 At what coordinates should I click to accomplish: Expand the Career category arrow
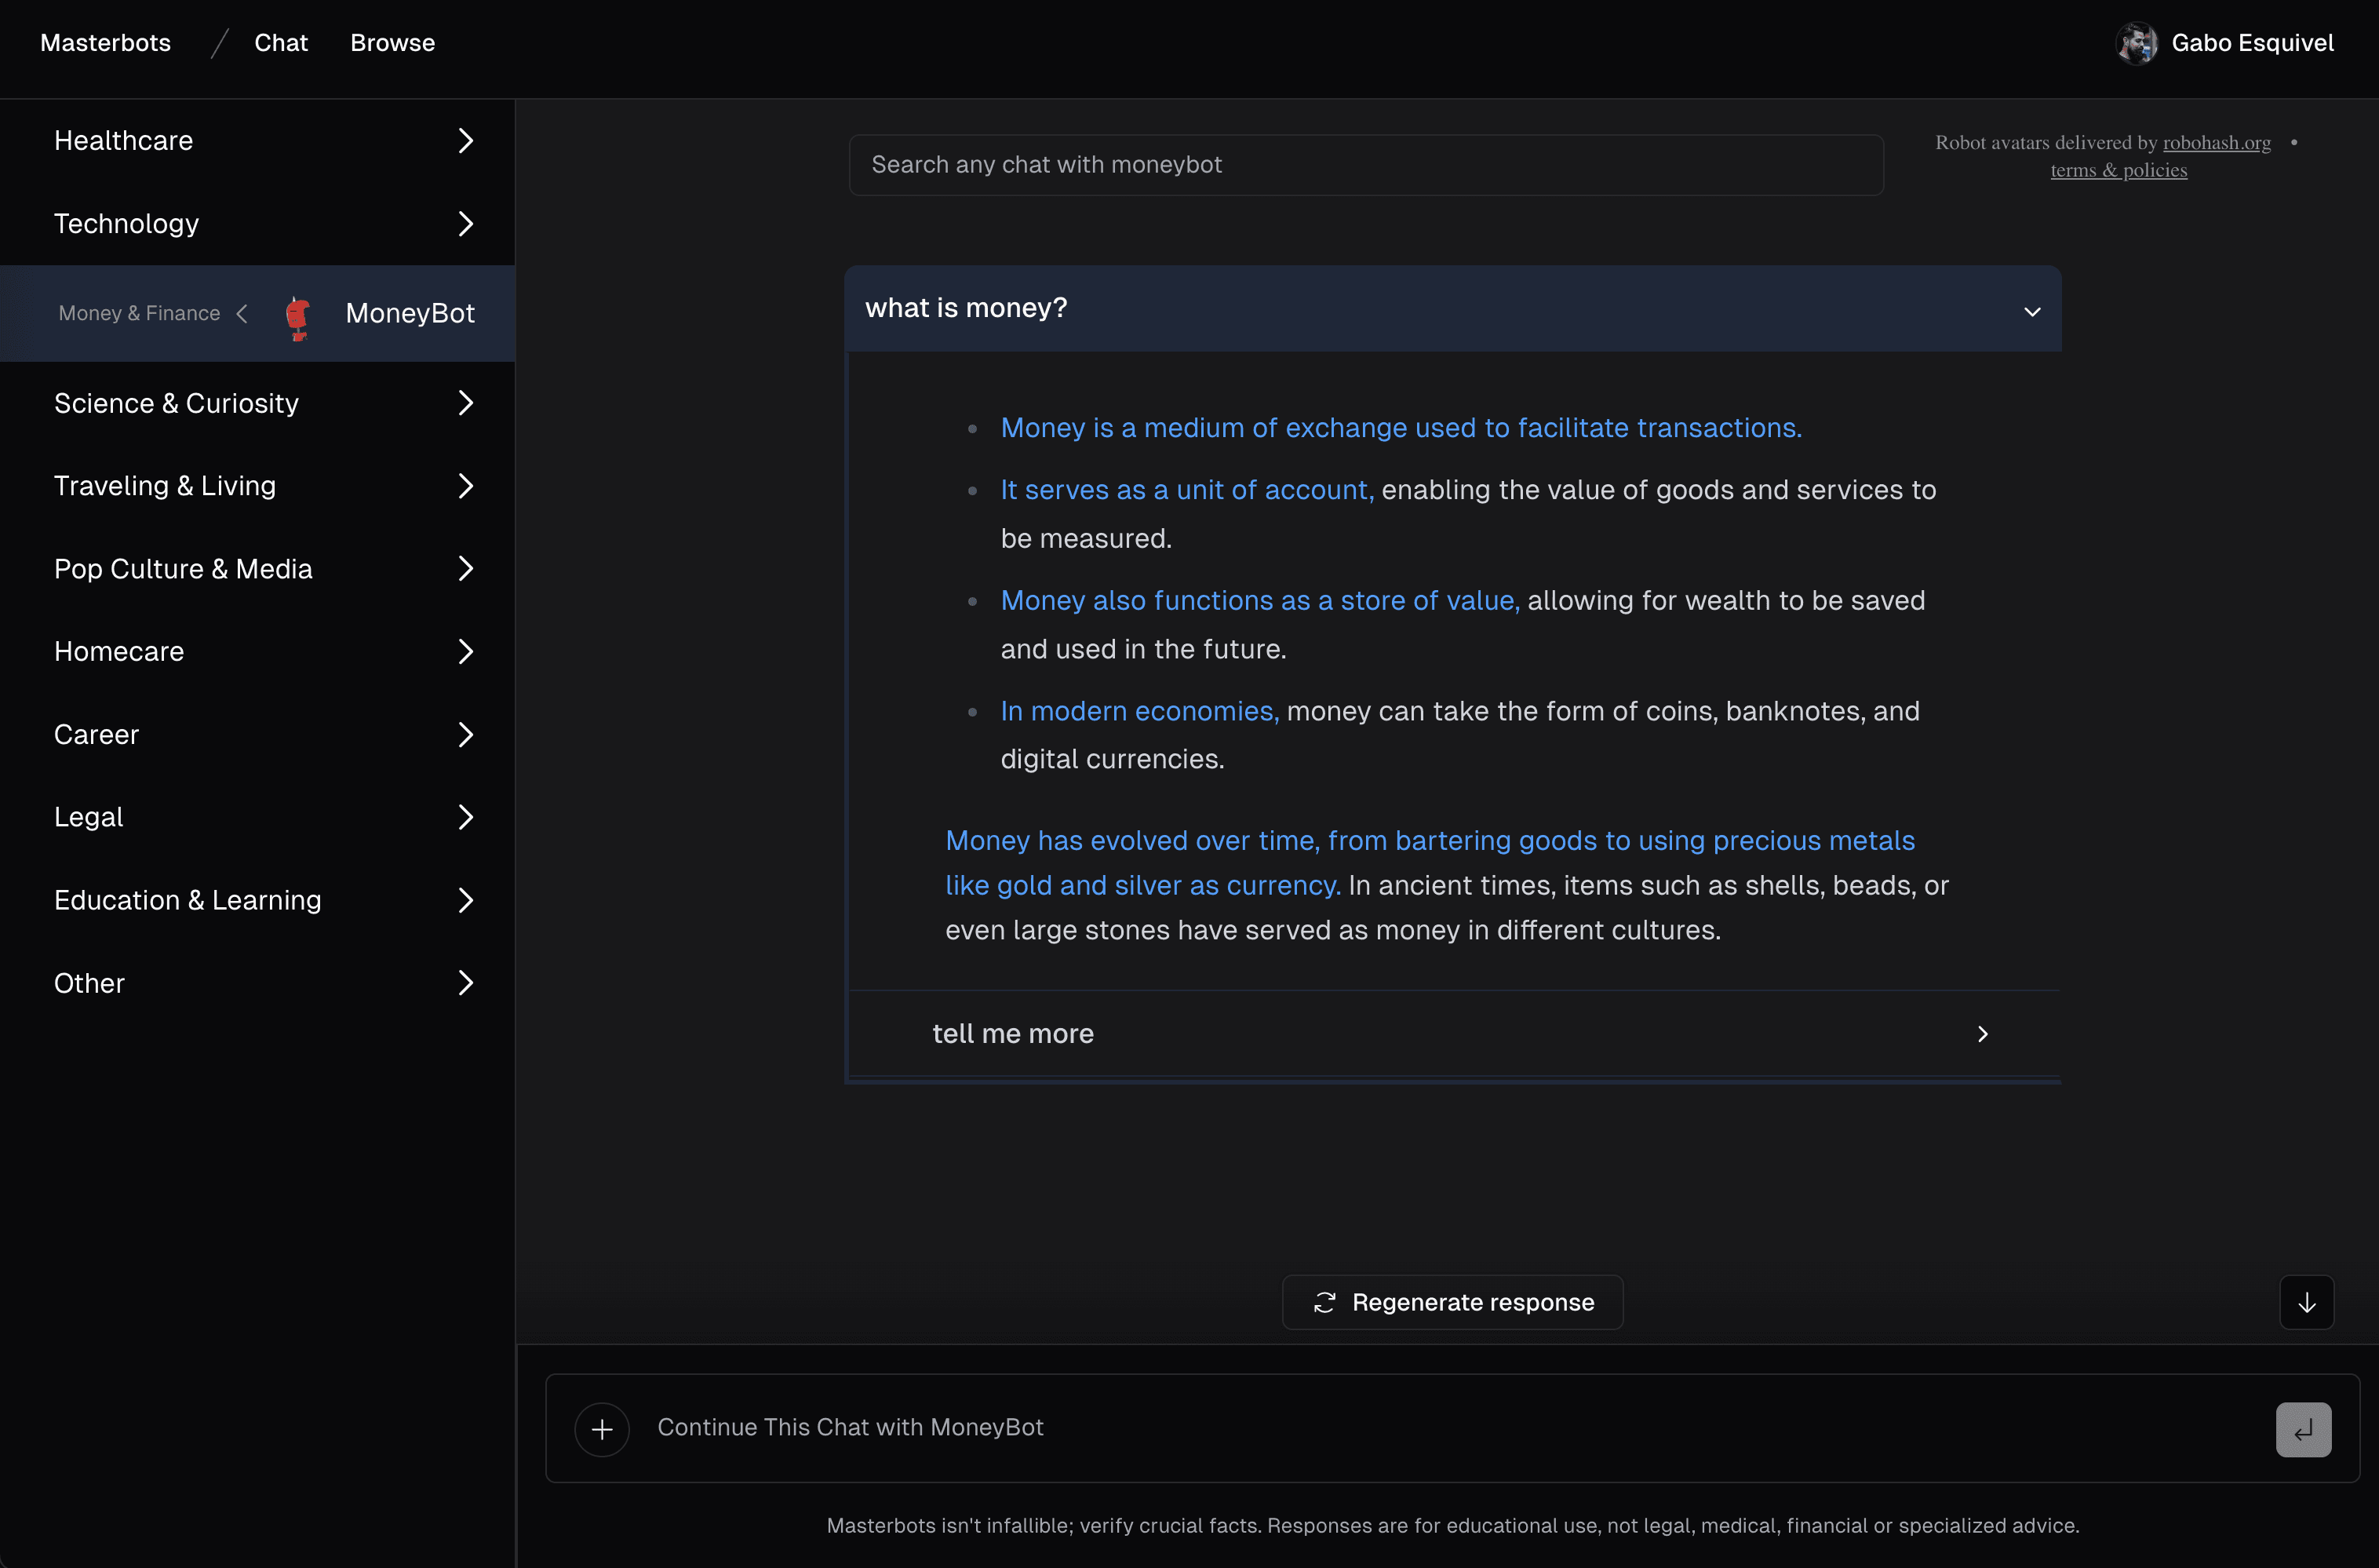coord(465,735)
